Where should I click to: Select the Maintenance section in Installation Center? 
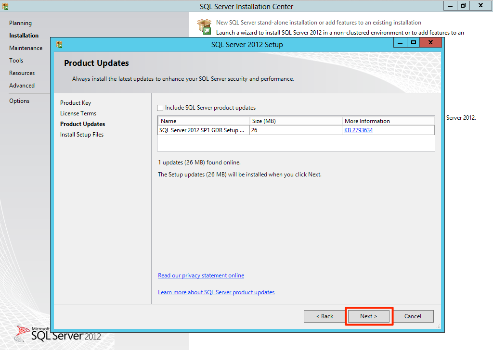(26, 48)
